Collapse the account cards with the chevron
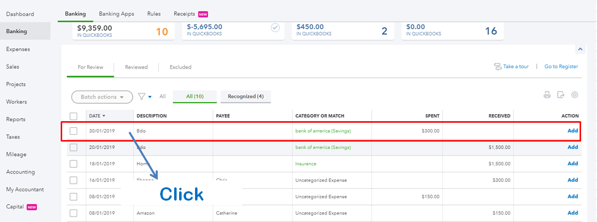The height and width of the screenshot is (222, 597). (x=580, y=49)
